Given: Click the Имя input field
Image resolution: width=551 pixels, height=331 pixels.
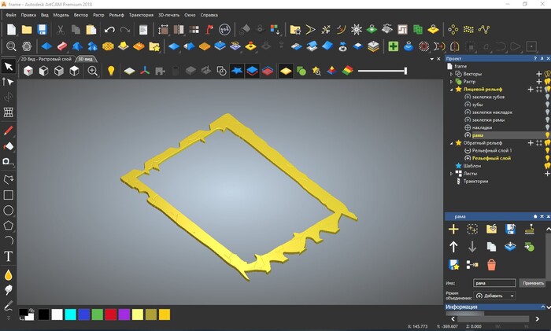Looking at the screenshot, I should point(494,282).
